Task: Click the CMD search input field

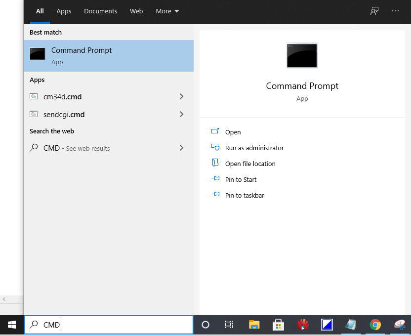Action: coord(109,325)
